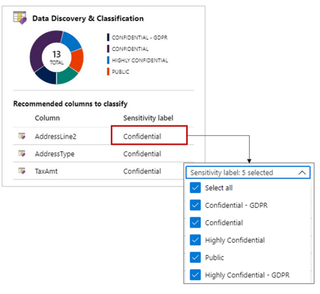The height and width of the screenshot is (294, 320).
Task: Open the Data Discovery & Classification title
Action: [x=88, y=18]
